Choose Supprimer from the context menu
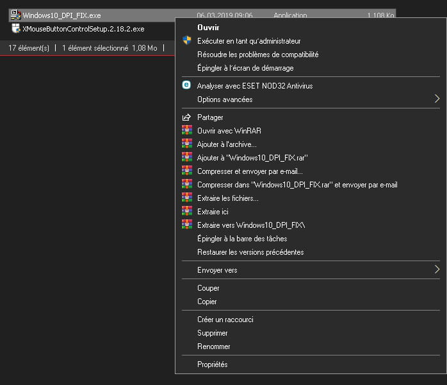The width and height of the screenshot is (447, 385). tap(311, 333)
